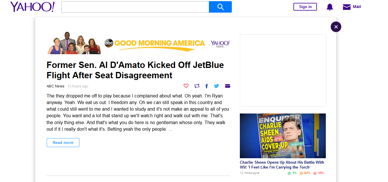Open the Mail text link

[x=357, y=7]
